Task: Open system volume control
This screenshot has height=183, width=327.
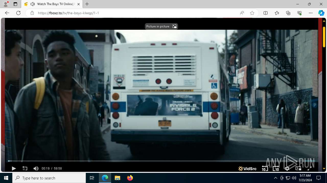Action: 294,178
